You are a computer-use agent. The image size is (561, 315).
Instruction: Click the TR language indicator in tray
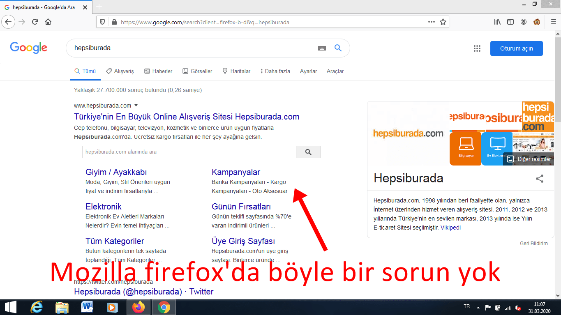click(467, 307)
